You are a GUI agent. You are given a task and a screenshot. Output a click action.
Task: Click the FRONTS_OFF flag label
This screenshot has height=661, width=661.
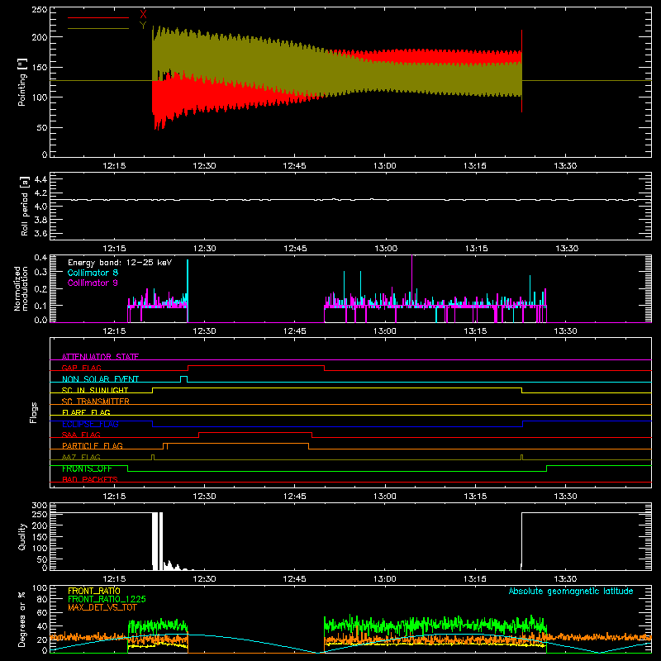point(87,468)
